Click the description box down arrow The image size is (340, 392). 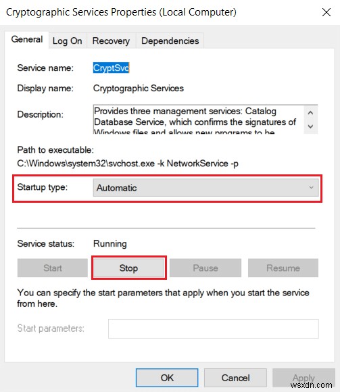point(310,126)
